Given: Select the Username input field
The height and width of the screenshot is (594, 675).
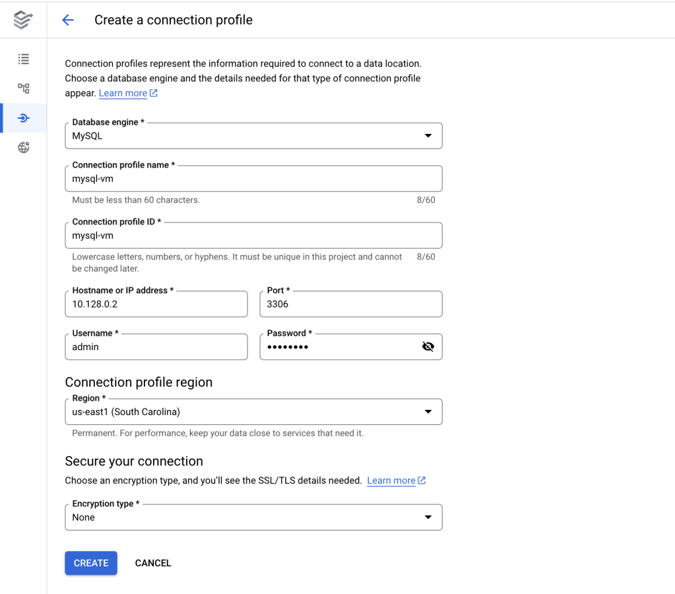Looking at the screenshot, I should click(x=156, y=347).
